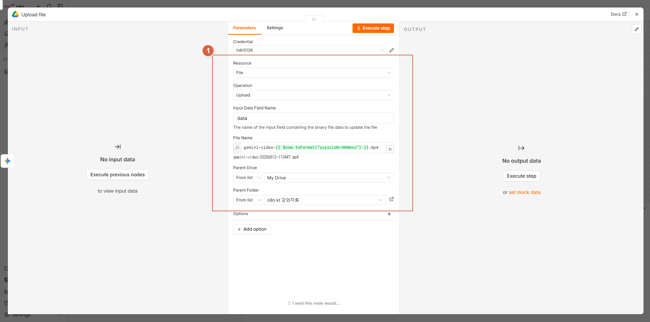Click the plus icon next to Options
The image size is (650, 322).
pyautogui.click(x=389, y=214)
